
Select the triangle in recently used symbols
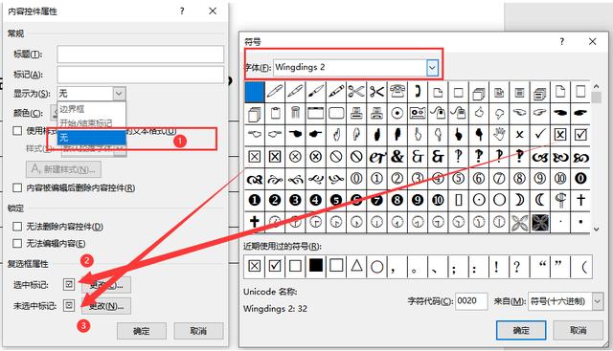tap(356, 266)
